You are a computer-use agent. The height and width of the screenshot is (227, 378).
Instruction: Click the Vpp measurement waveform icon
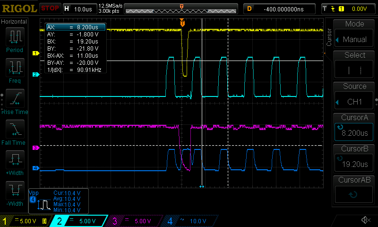(44, 205)
